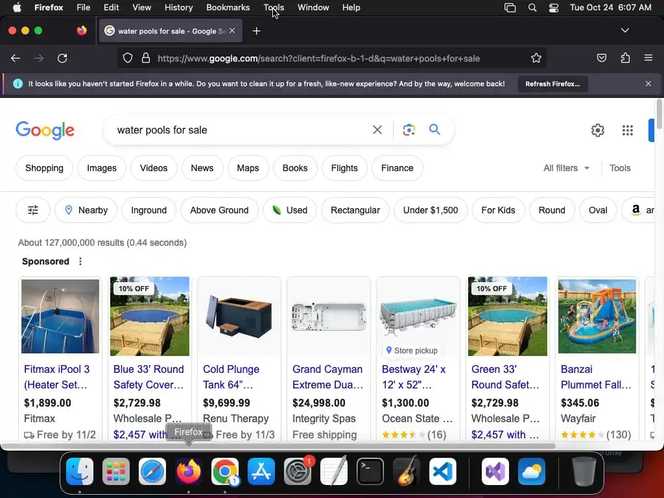This screenshot has width=664, height=498.
Task: Open the File menu
Action: [x=83, y=8]
